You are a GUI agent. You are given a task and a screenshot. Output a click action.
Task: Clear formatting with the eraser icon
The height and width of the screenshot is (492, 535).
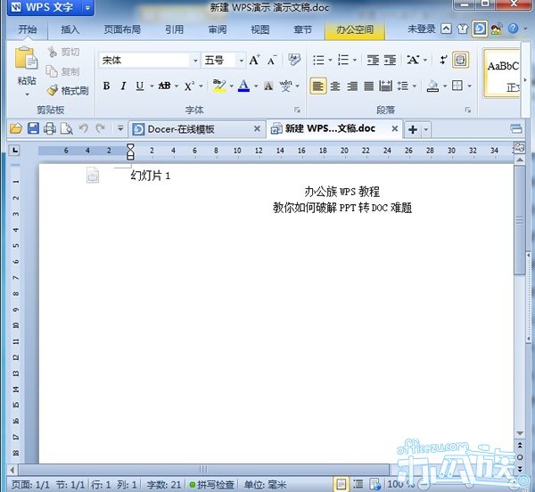coord(293,60)
